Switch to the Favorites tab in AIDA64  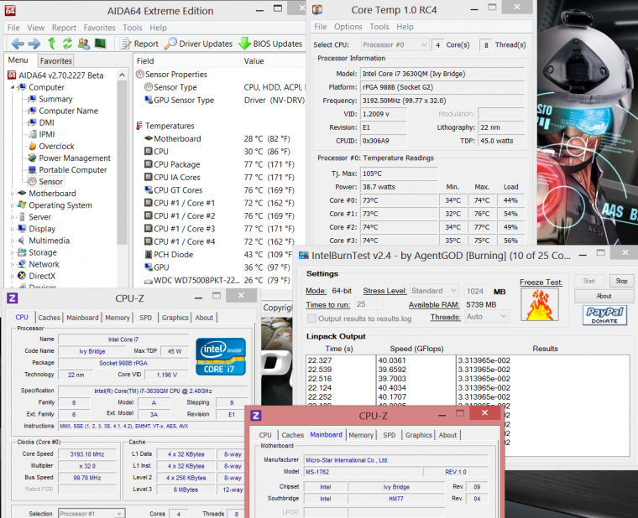click(x=56, y=60)
